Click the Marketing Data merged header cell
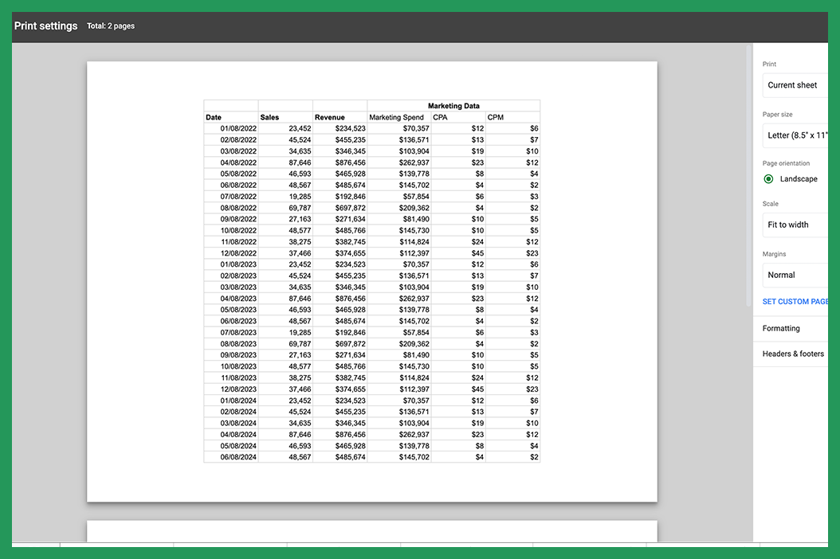Screen dimensions: 840x559 pos(453,105)
